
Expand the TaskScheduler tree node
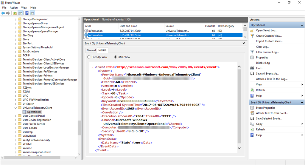coord(15,51)
